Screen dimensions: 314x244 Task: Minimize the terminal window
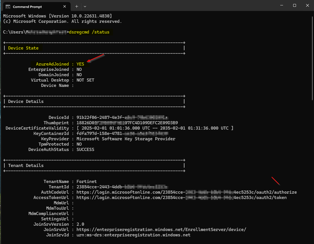pos(281,5)
